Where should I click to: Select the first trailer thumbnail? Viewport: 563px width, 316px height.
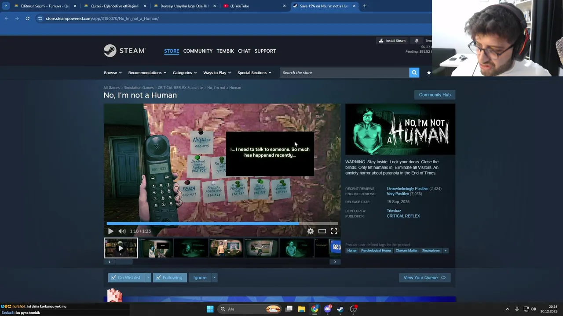click(x=121, y=248)
